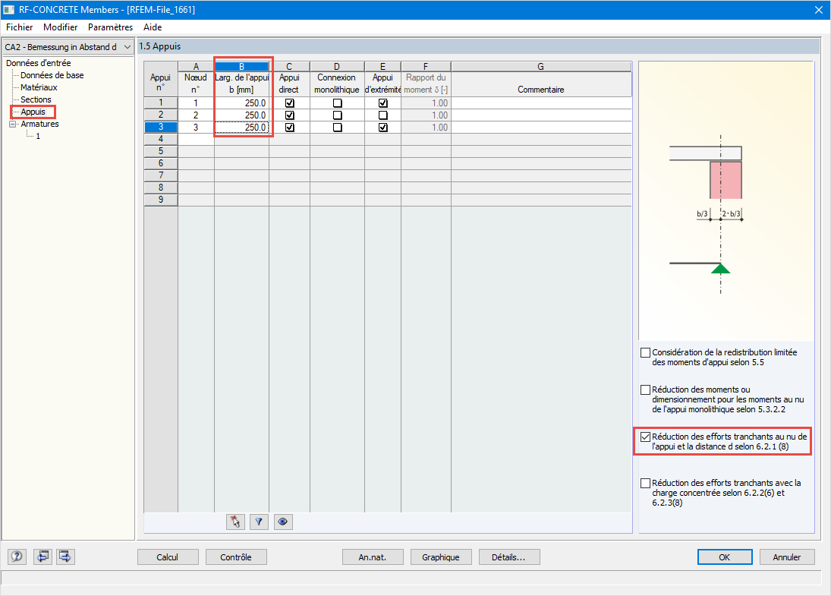Select column G header
The width and height of the screenshot is (831, 596).
(541, 66)
